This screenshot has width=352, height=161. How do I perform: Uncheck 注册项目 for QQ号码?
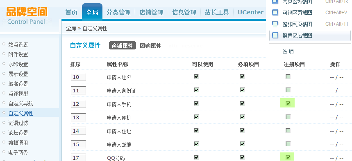pyautogui.click(x=288, y=157)
